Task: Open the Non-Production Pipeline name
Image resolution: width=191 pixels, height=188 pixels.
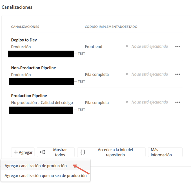Action: coord(34,68)
